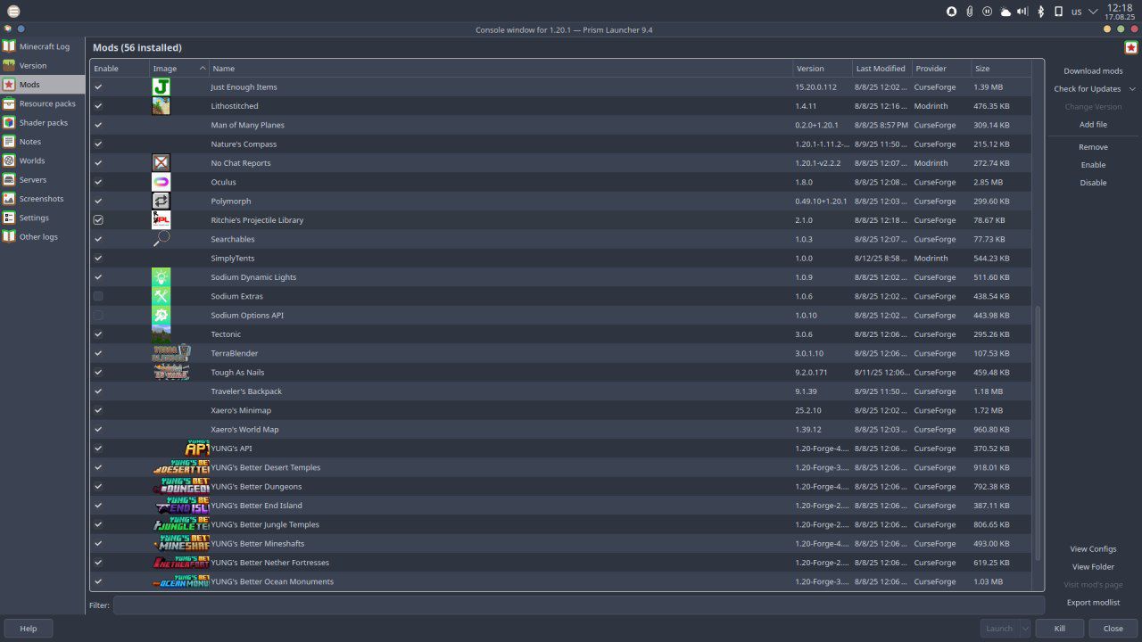Sort mods by the Provider column
The width and height of the screenshot is (1142, 642).
(x=941, y=69)
